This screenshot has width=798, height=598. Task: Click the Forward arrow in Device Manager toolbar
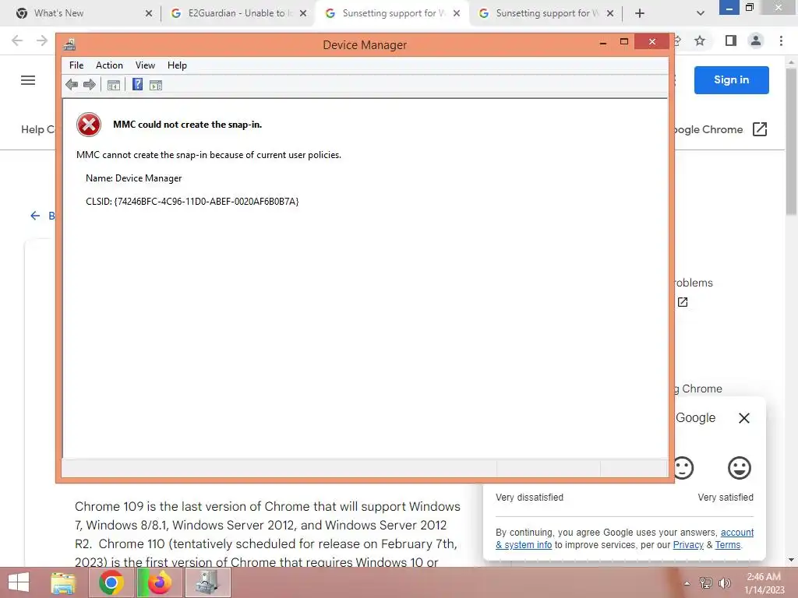(x=90, y=85)
